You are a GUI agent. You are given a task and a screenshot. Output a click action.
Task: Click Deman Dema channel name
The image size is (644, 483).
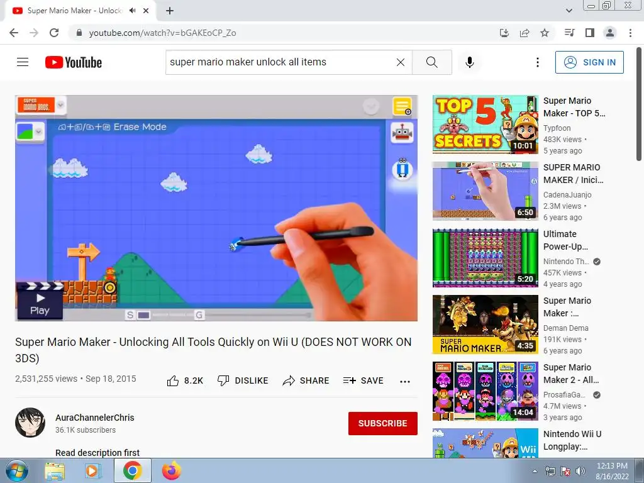click(x=566, y=328)
